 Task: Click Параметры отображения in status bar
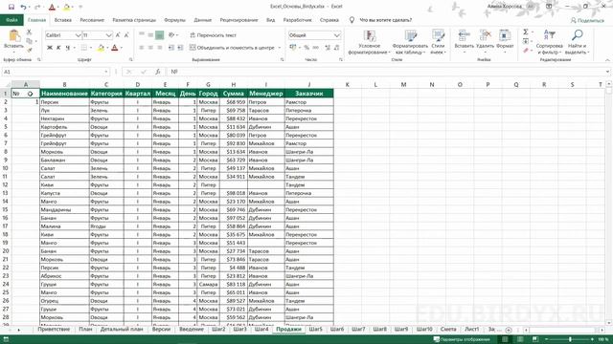point(462,340)
